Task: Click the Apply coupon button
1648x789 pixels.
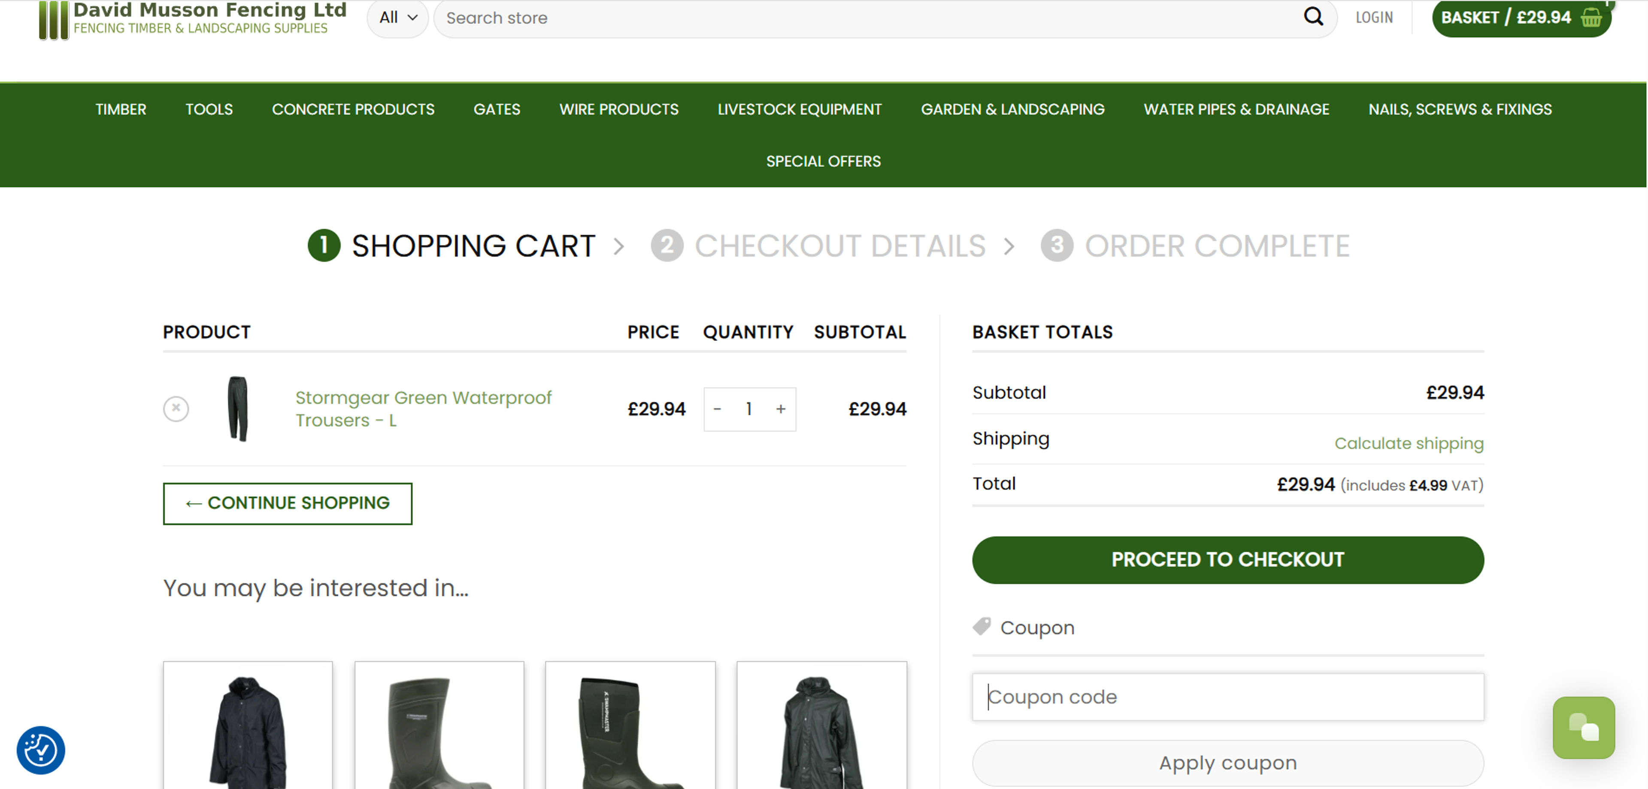Action: [1227, 762]
